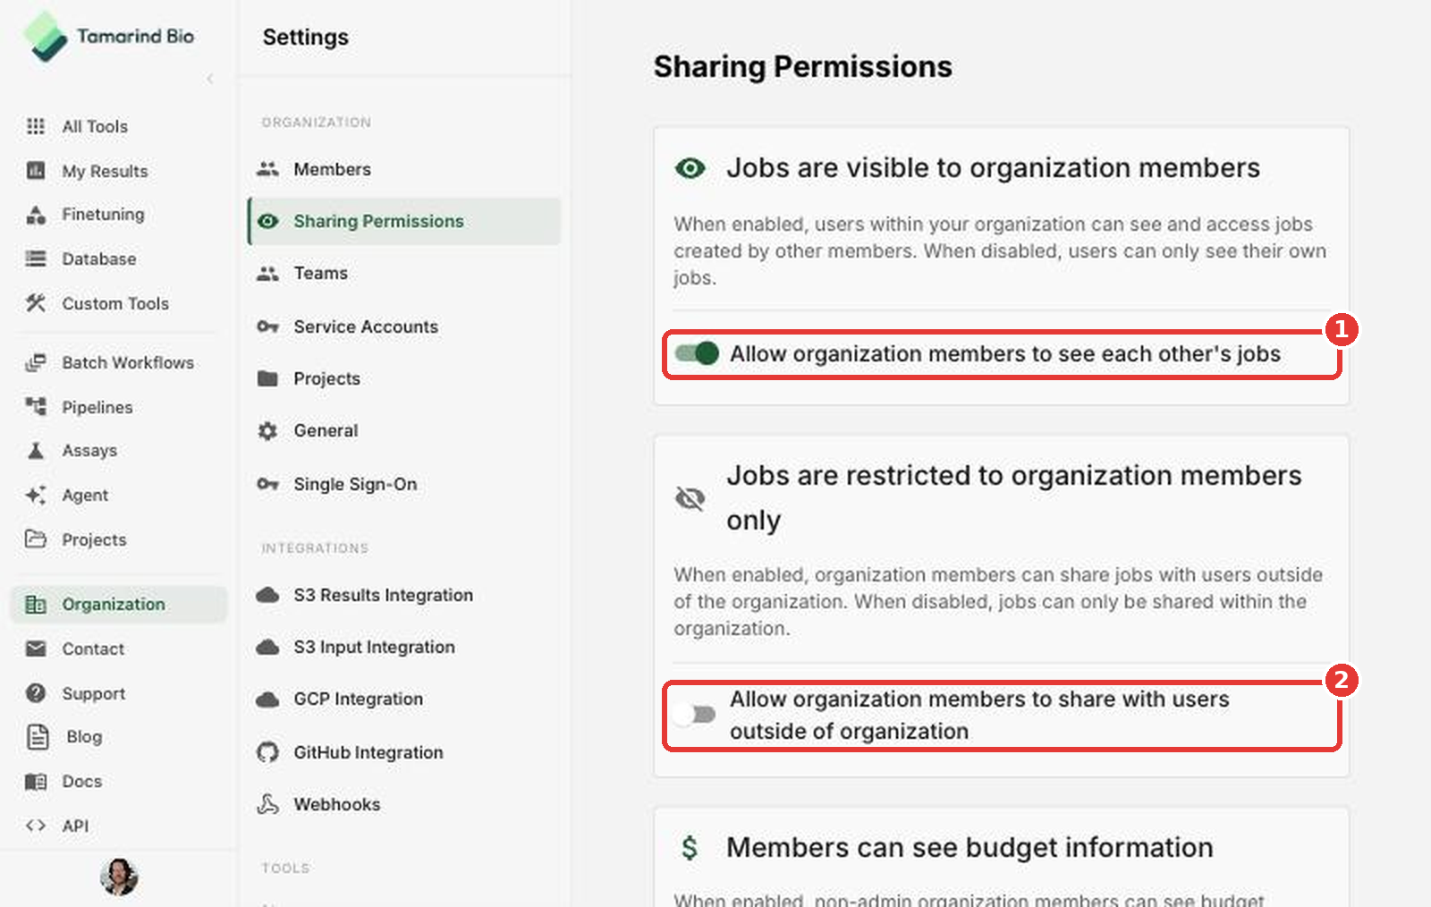Go to My Results

[105, 171]
